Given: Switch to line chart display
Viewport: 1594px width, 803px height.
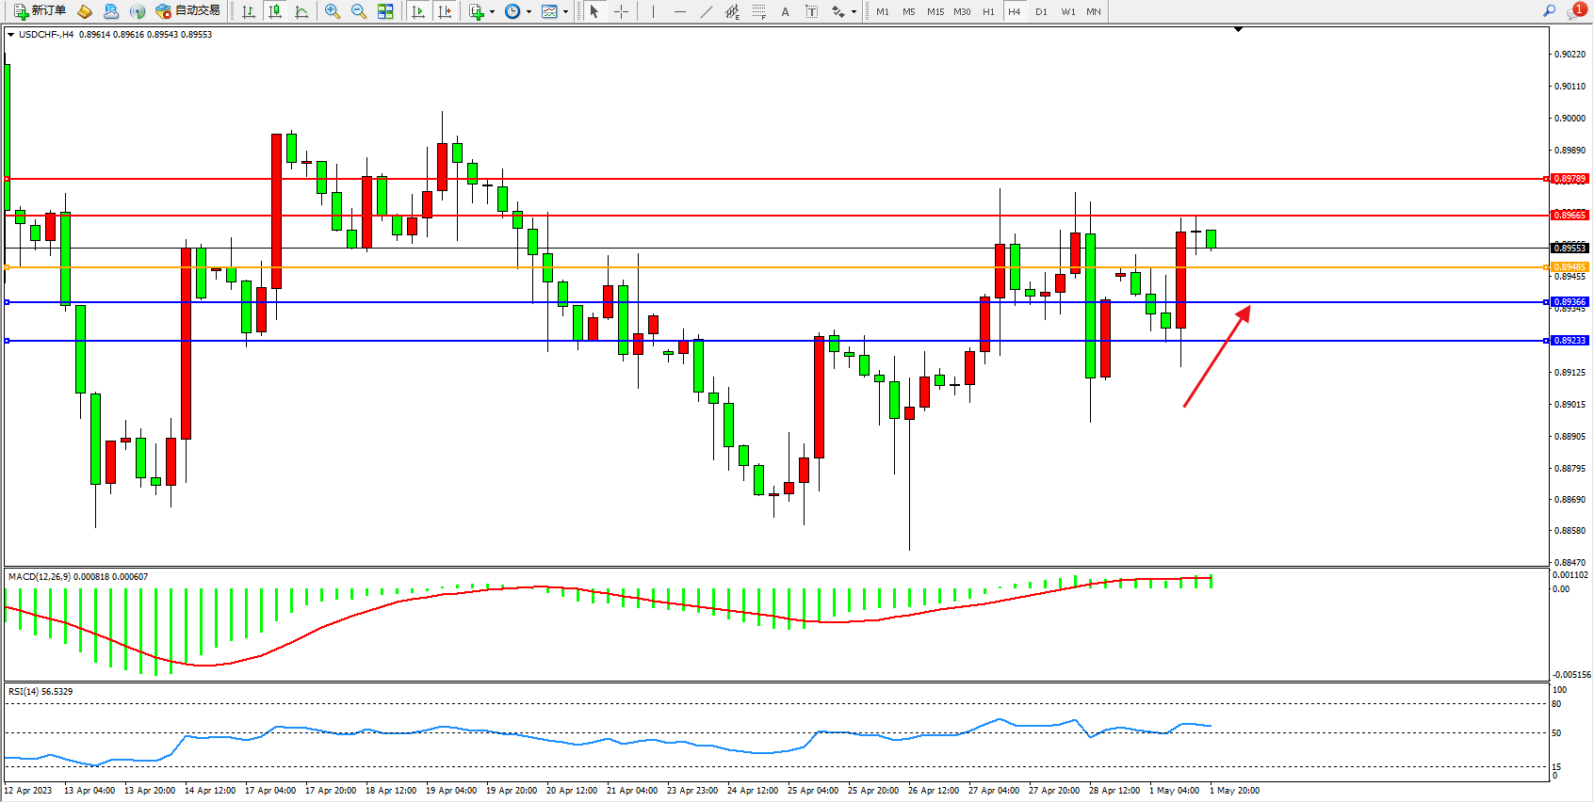Looking at the screenshot, I should [301, 11].
